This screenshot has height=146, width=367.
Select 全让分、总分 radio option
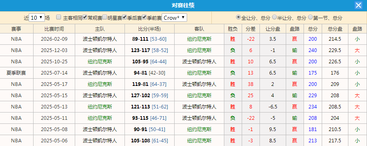tap(238, 17)
